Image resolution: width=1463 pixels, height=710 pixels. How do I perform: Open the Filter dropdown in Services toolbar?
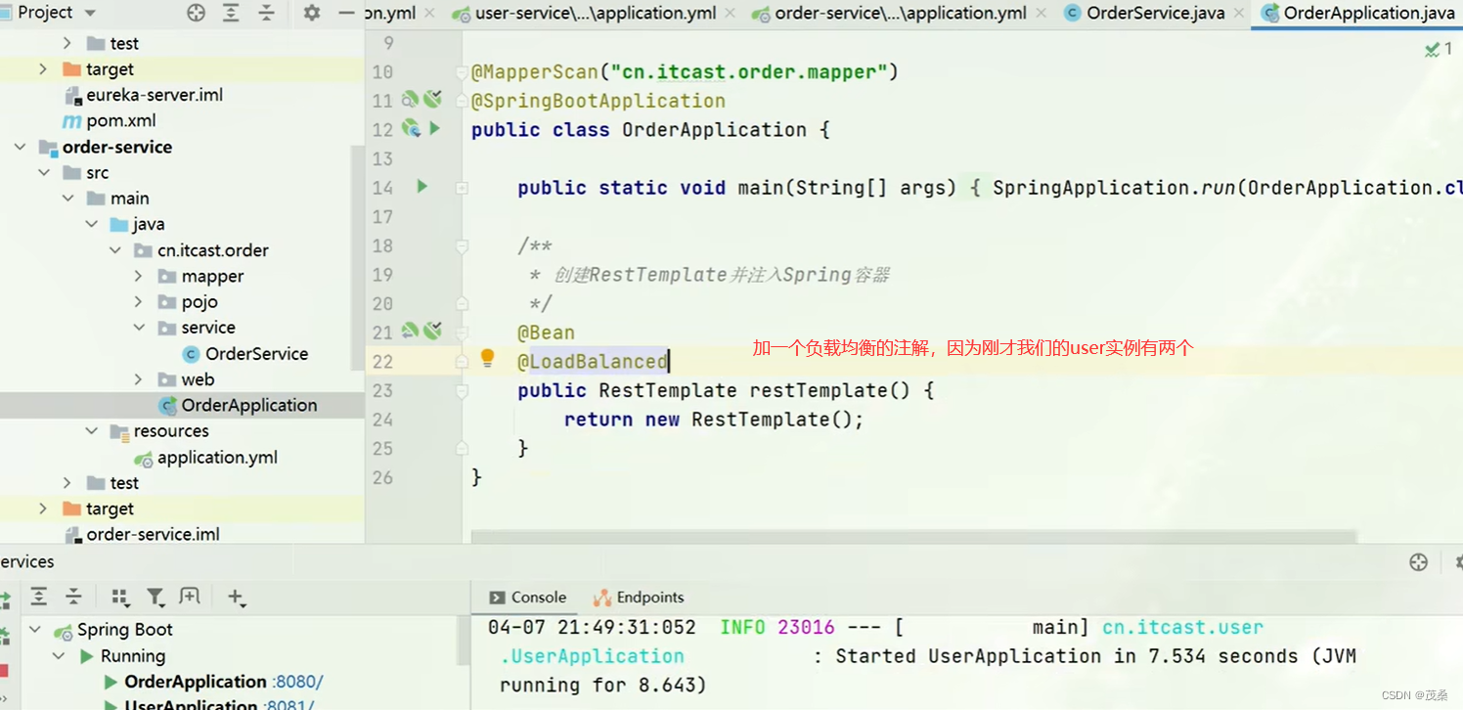[x=155, y=597]
